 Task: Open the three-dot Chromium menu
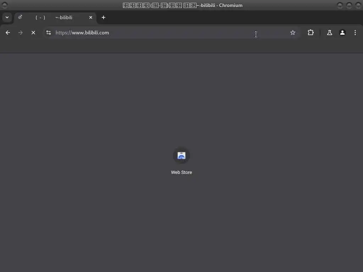(355, 33)
